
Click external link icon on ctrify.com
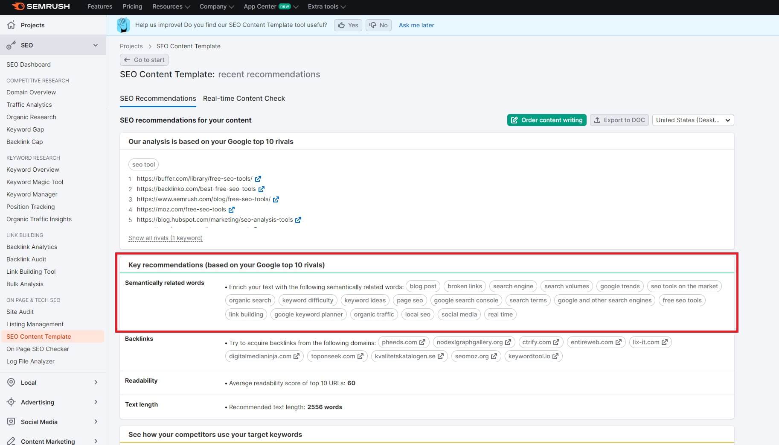click(556, 342)
